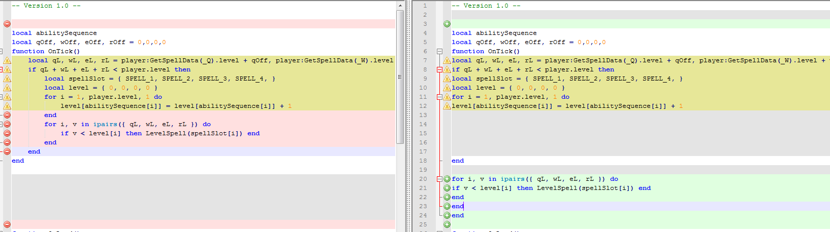Click the added-line marker on line 25

(x=447, y=224)
